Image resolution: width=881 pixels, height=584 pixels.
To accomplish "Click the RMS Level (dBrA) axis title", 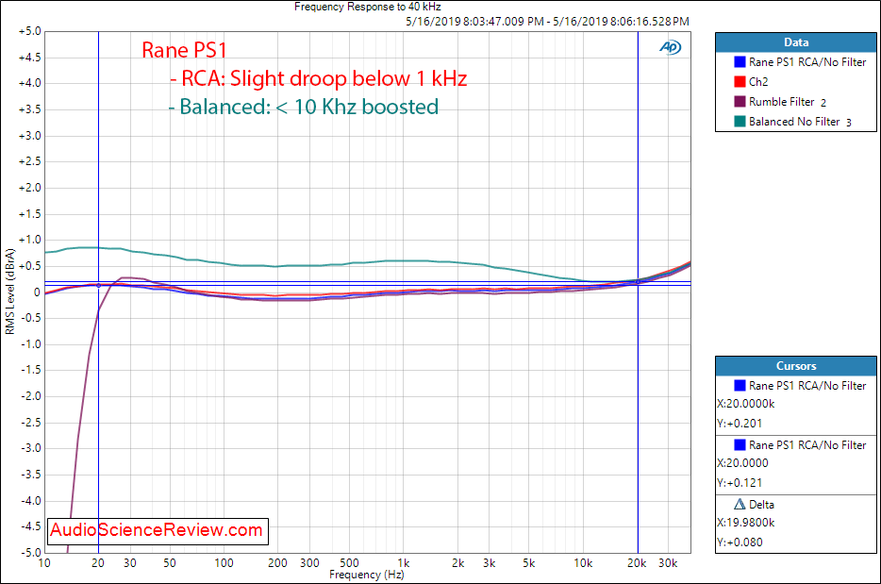I will pos(9,292).
